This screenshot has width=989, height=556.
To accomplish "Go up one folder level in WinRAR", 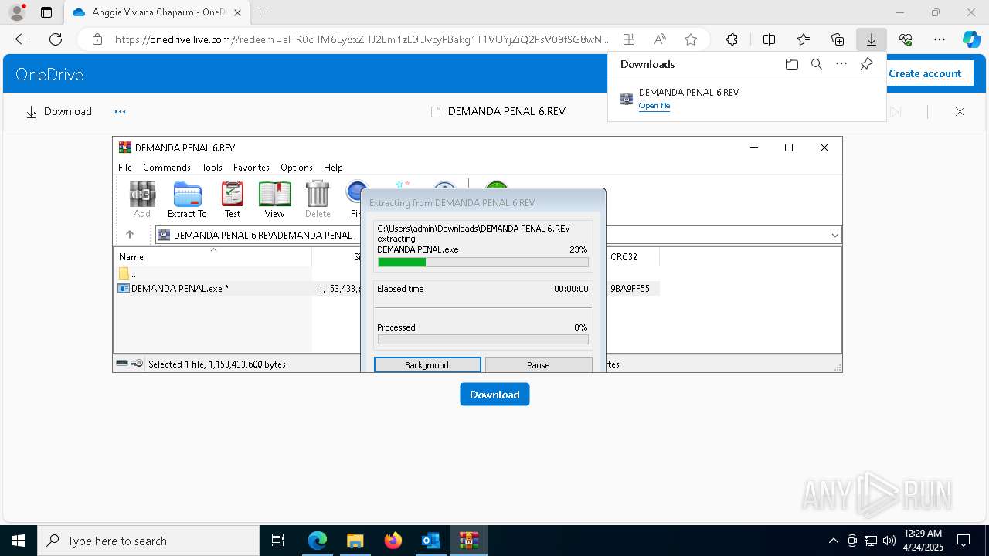I will pos(130,235).
